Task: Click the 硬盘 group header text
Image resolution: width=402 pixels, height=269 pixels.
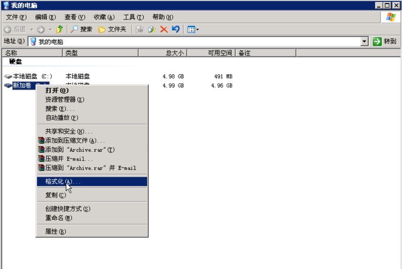Action: 15,61
